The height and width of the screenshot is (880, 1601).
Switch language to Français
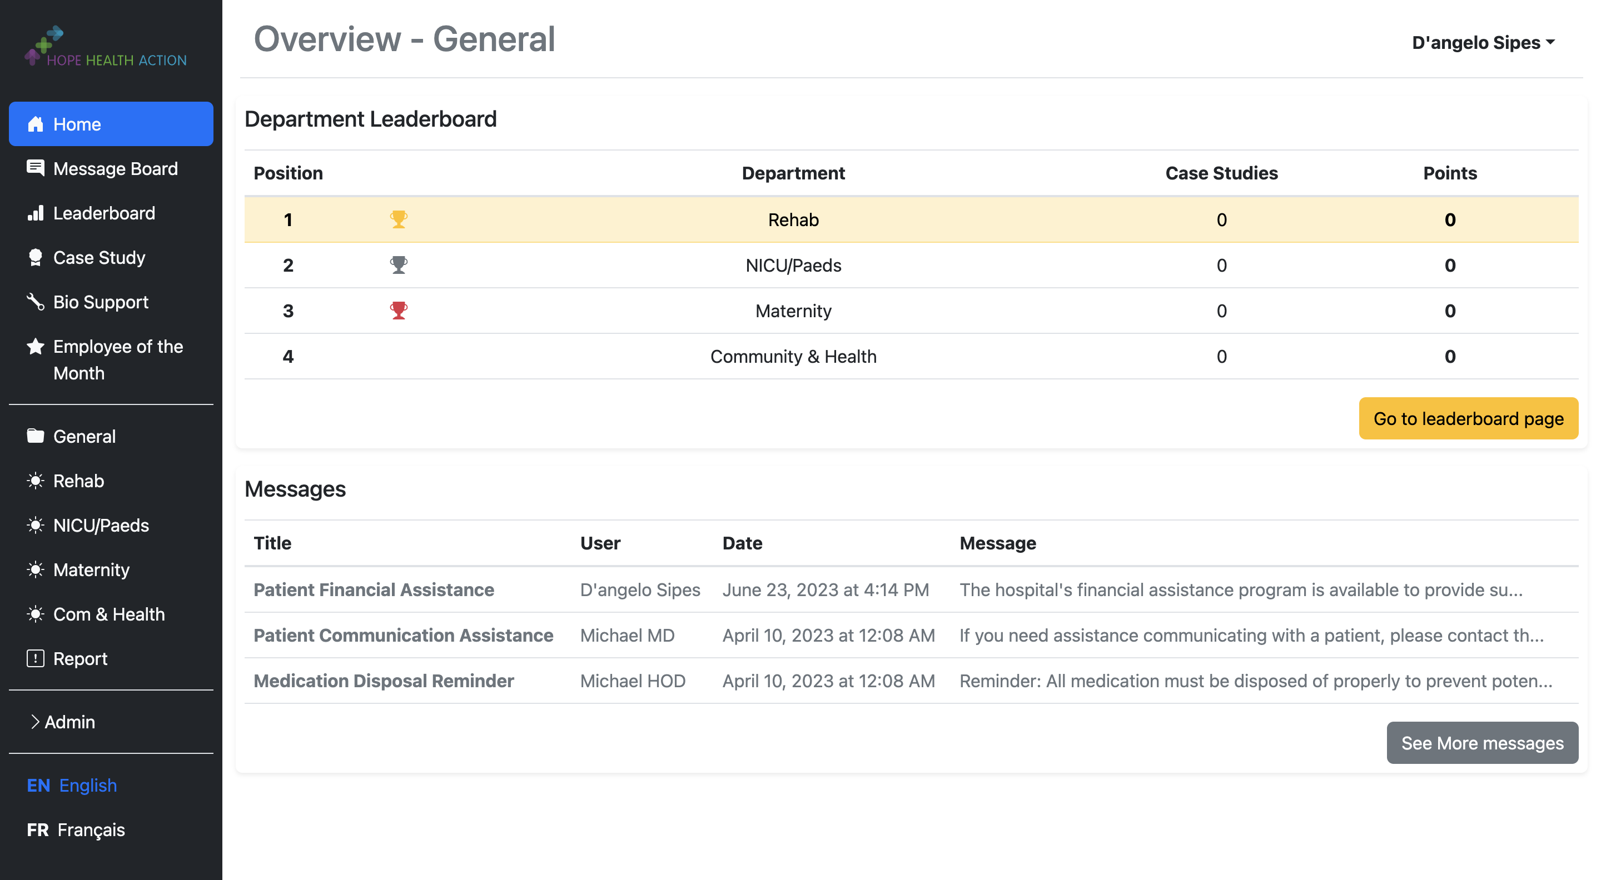[x=76, y=829]
